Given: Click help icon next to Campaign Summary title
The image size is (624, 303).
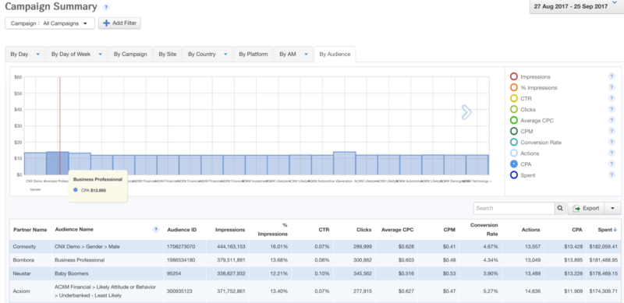Looking at the screenshot, I should tap(106, 7).
